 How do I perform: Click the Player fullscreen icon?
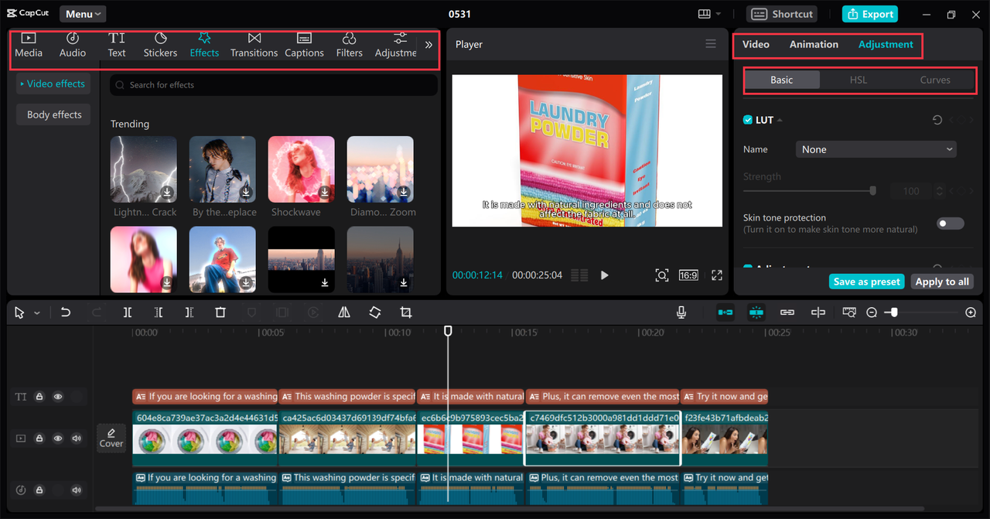tap(717, 275)
